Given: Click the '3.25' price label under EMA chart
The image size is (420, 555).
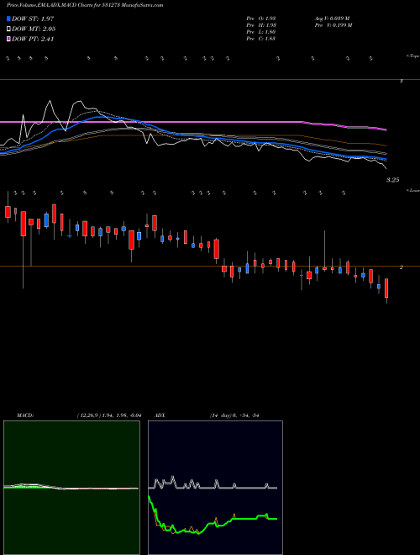Looking at the screenshot, I should (392, 180).
